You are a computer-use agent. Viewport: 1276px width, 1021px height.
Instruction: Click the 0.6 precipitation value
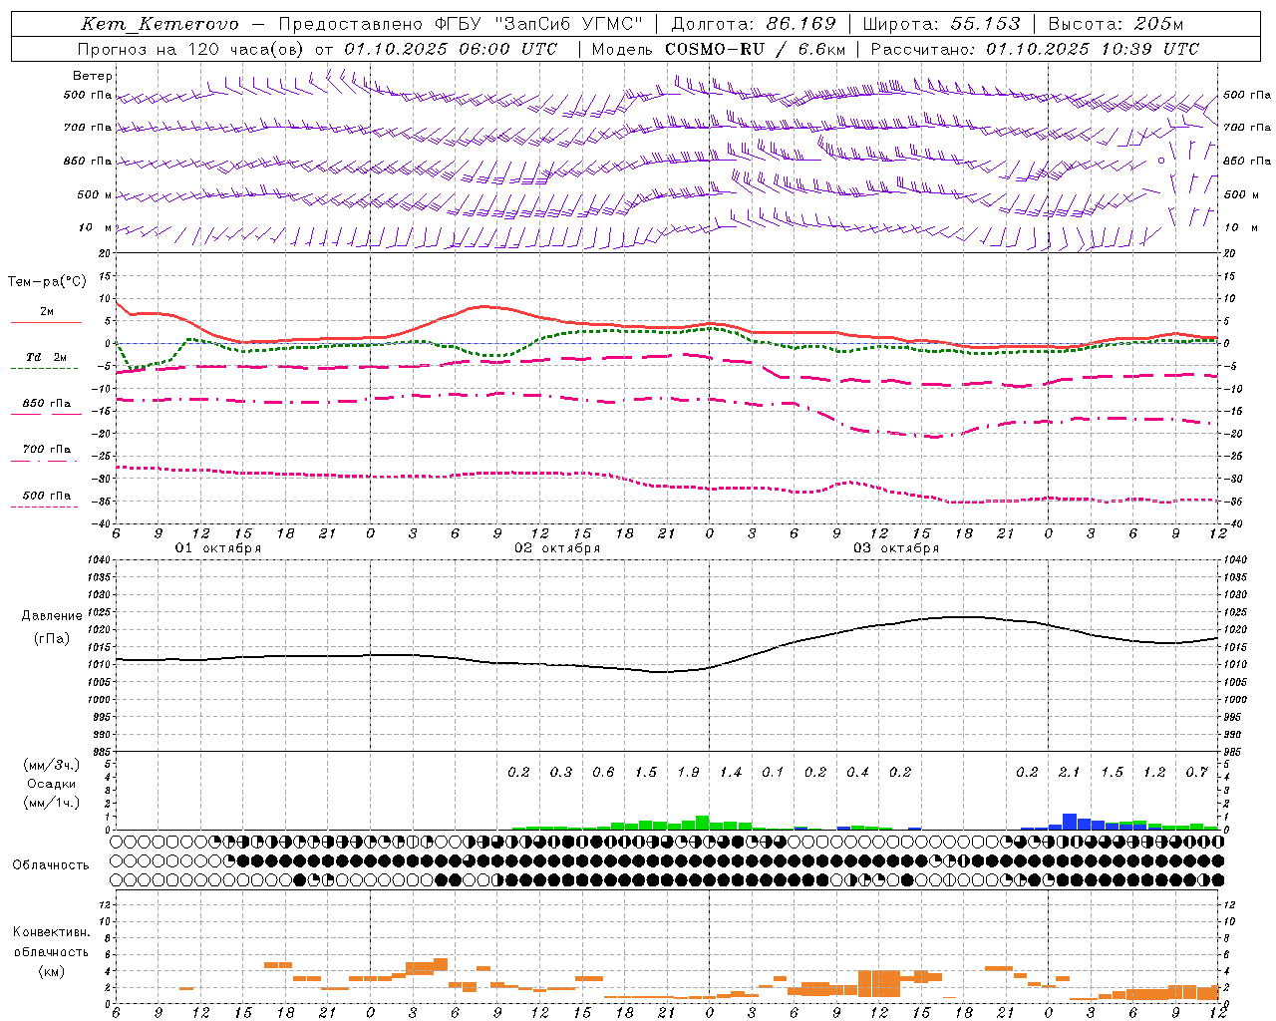click(603, 773)
